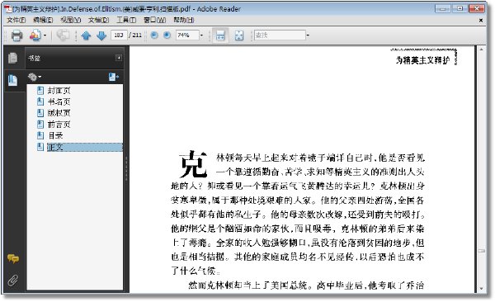Screen dimensions: 495x302
Task: Show the page thumbnails panel icon
Action: [12, 58]
